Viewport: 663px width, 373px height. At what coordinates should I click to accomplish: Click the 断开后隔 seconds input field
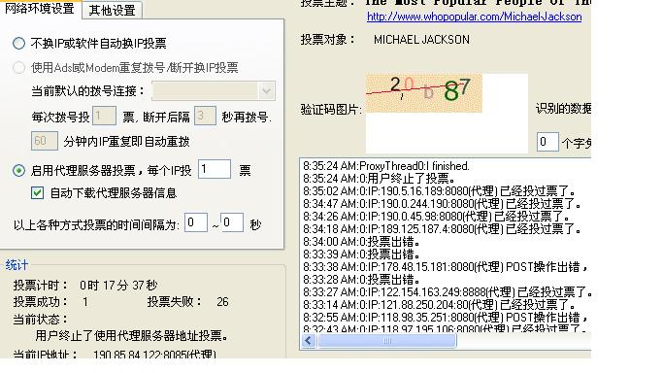point(205,116)
